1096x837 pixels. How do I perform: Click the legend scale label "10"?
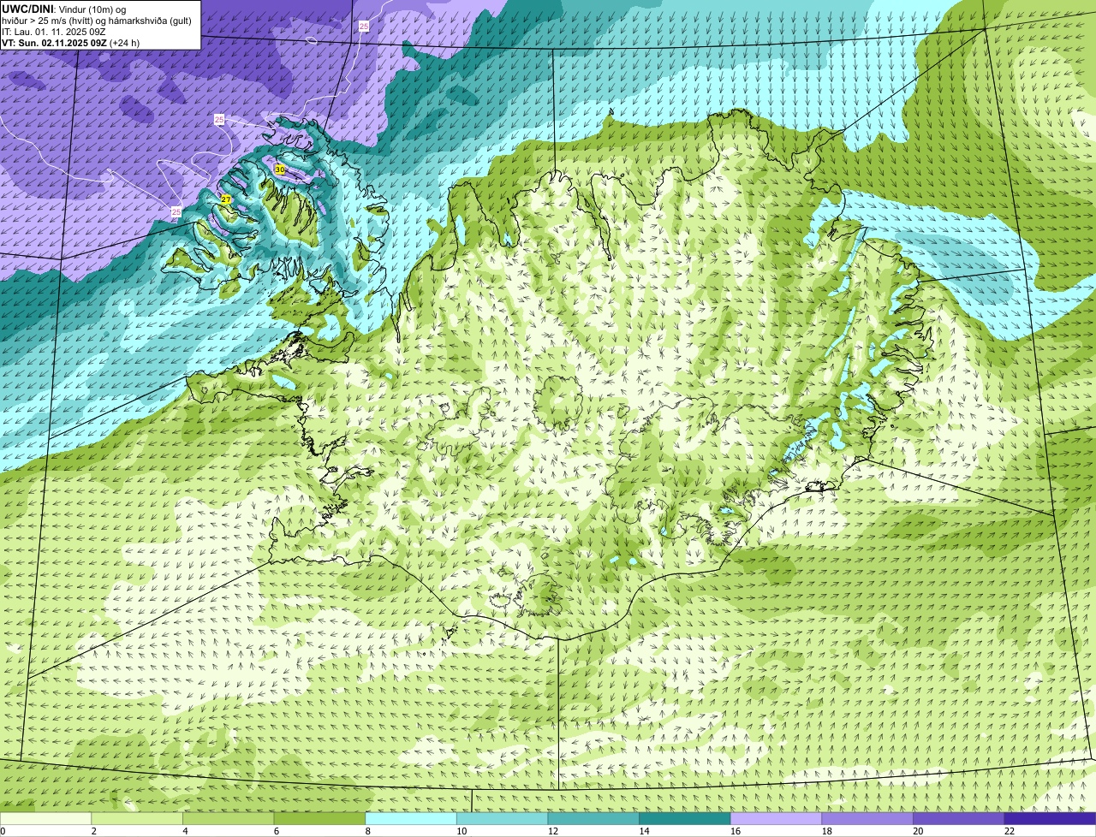[462, 831]
